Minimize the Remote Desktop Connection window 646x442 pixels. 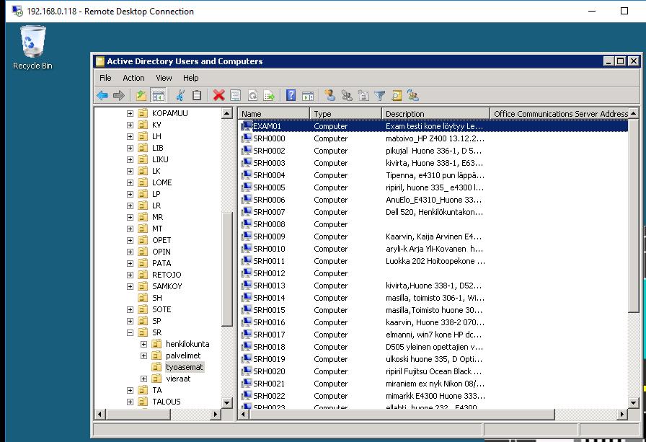[592, 11]
